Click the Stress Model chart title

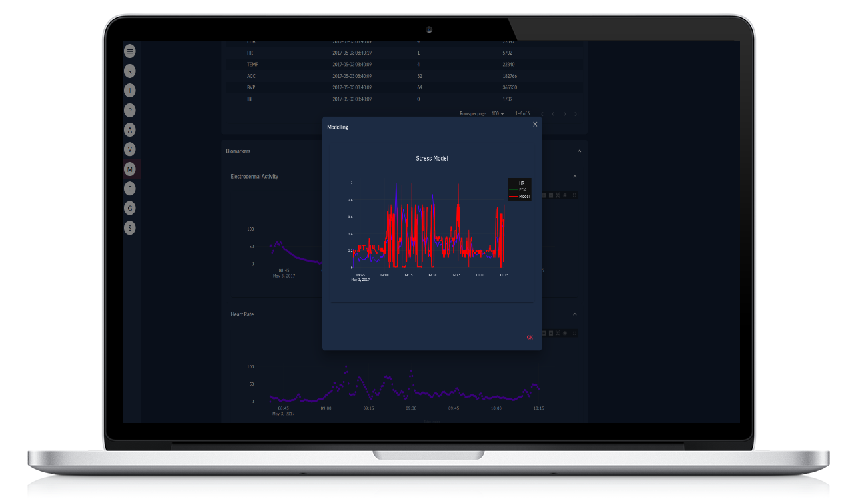(x=432, y=159)
